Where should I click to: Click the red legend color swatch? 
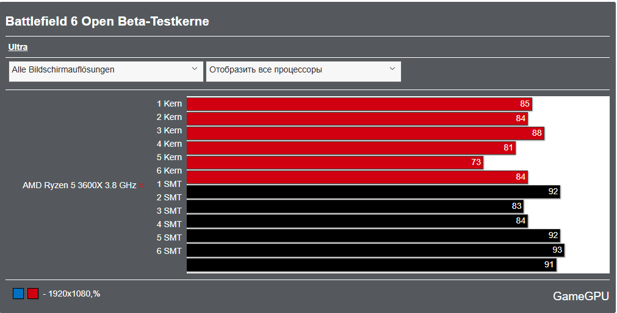33,294
